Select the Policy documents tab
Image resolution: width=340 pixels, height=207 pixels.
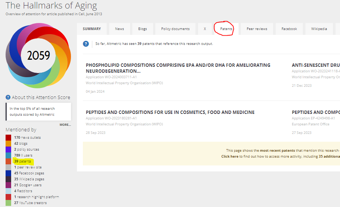(x=175, y=29)
